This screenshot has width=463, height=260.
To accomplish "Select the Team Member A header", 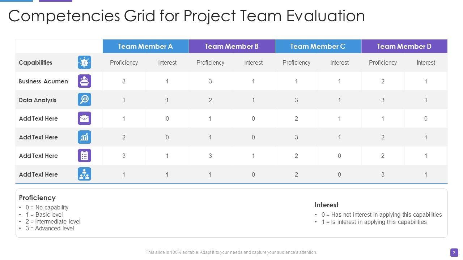I will coord(145,46).
